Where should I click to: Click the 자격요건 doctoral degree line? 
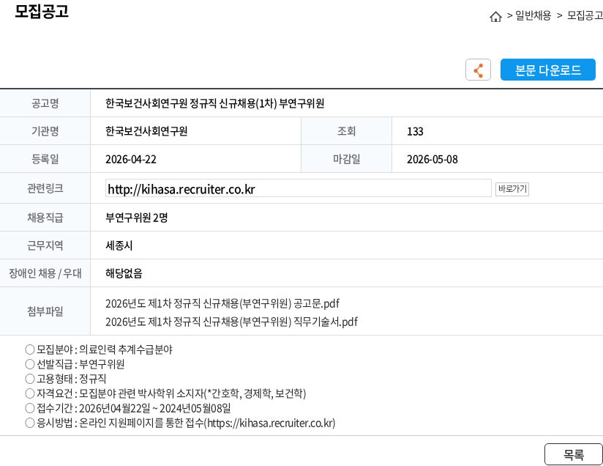(x=165, y=393)
